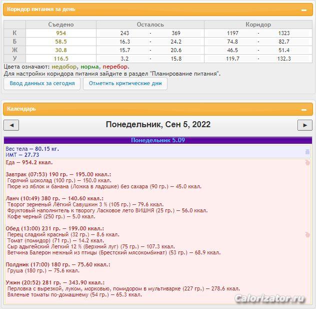Click eaten calories value 954
316x309 pixels.
[x=61, y=33]
